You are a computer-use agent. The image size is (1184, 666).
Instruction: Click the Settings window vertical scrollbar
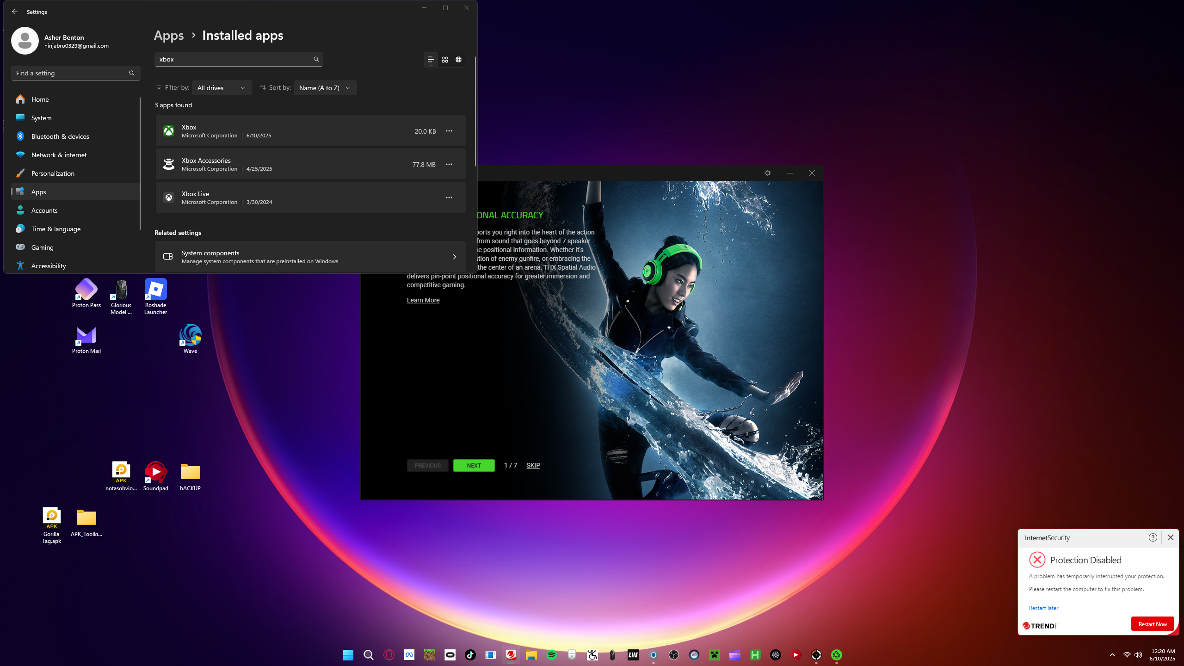475,111
